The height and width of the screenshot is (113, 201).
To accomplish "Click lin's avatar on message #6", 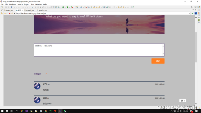I will coord(37,100).
